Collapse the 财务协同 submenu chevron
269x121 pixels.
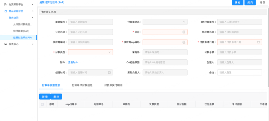[x=33, y=18]
